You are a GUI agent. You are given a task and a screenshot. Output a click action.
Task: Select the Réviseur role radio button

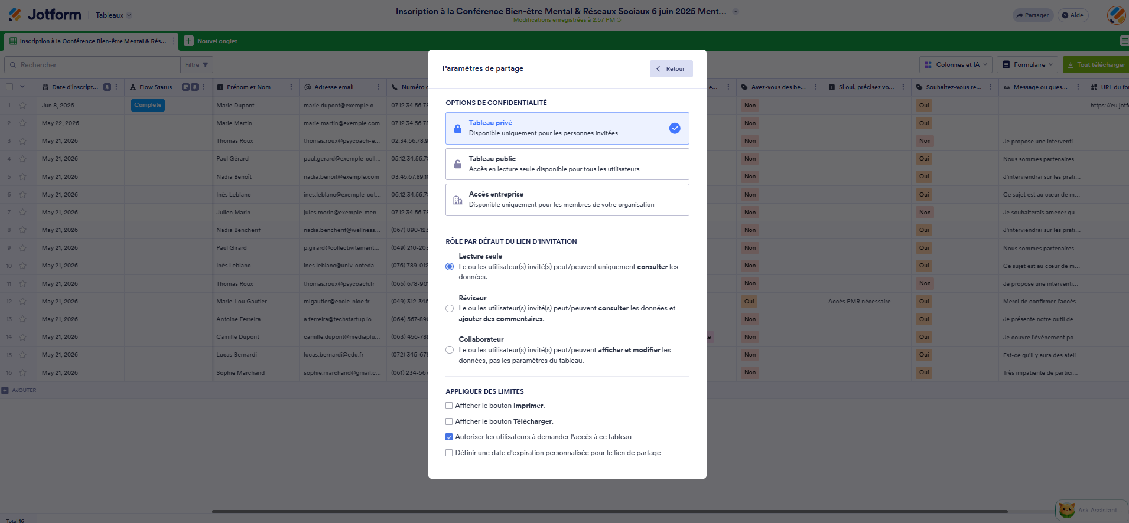[x=450, y=308]
